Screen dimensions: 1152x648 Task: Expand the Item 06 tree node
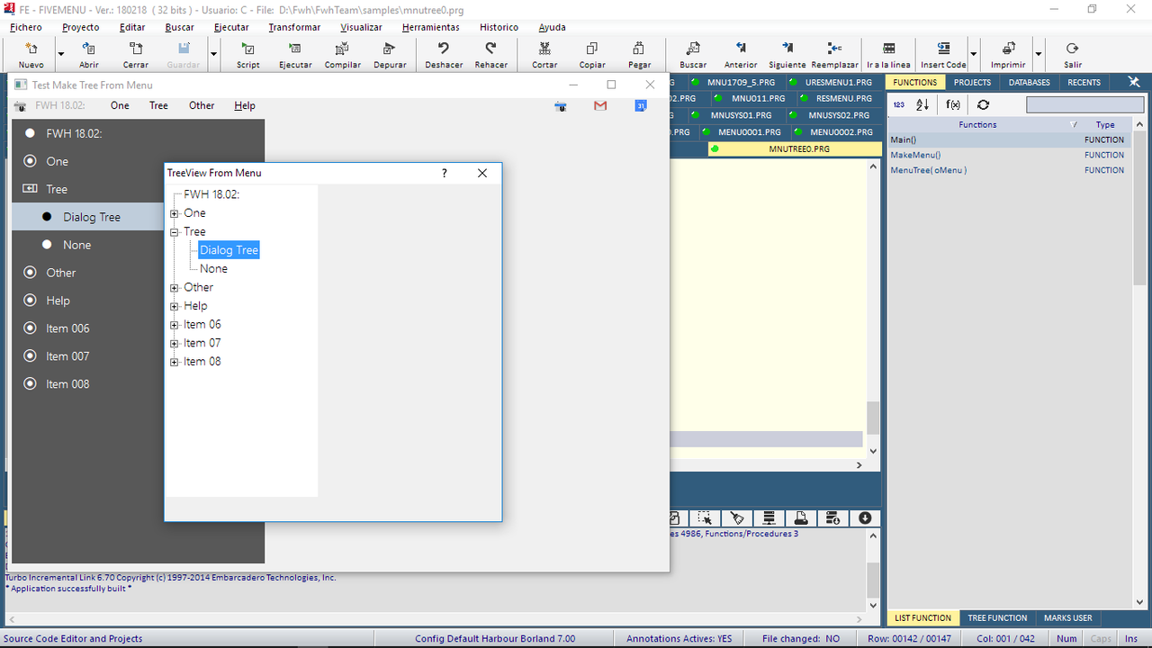pos(175,325)
